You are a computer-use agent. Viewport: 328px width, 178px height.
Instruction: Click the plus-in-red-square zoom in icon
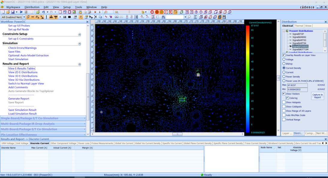[187, 12]
